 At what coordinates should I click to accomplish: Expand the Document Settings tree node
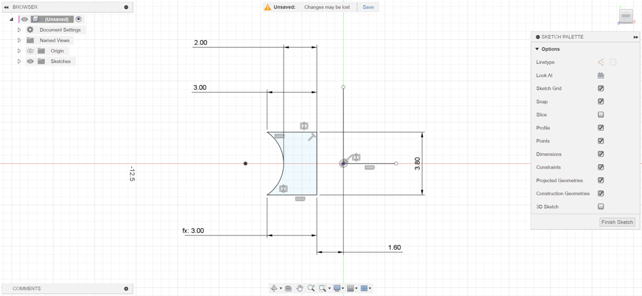(x=19, y=30)
